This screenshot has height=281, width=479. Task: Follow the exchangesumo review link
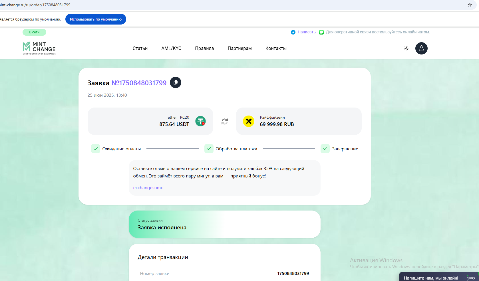(148, 188)
